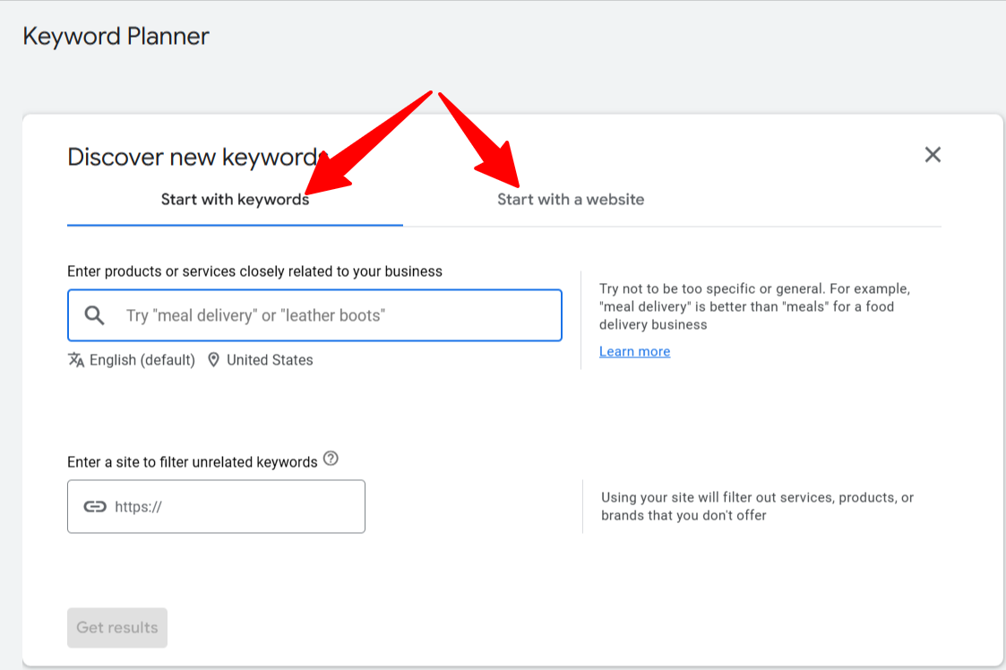The height and width of the screenshot is (670, 1006).
Task: Click the link chain icon
Action: pos(95,507)
